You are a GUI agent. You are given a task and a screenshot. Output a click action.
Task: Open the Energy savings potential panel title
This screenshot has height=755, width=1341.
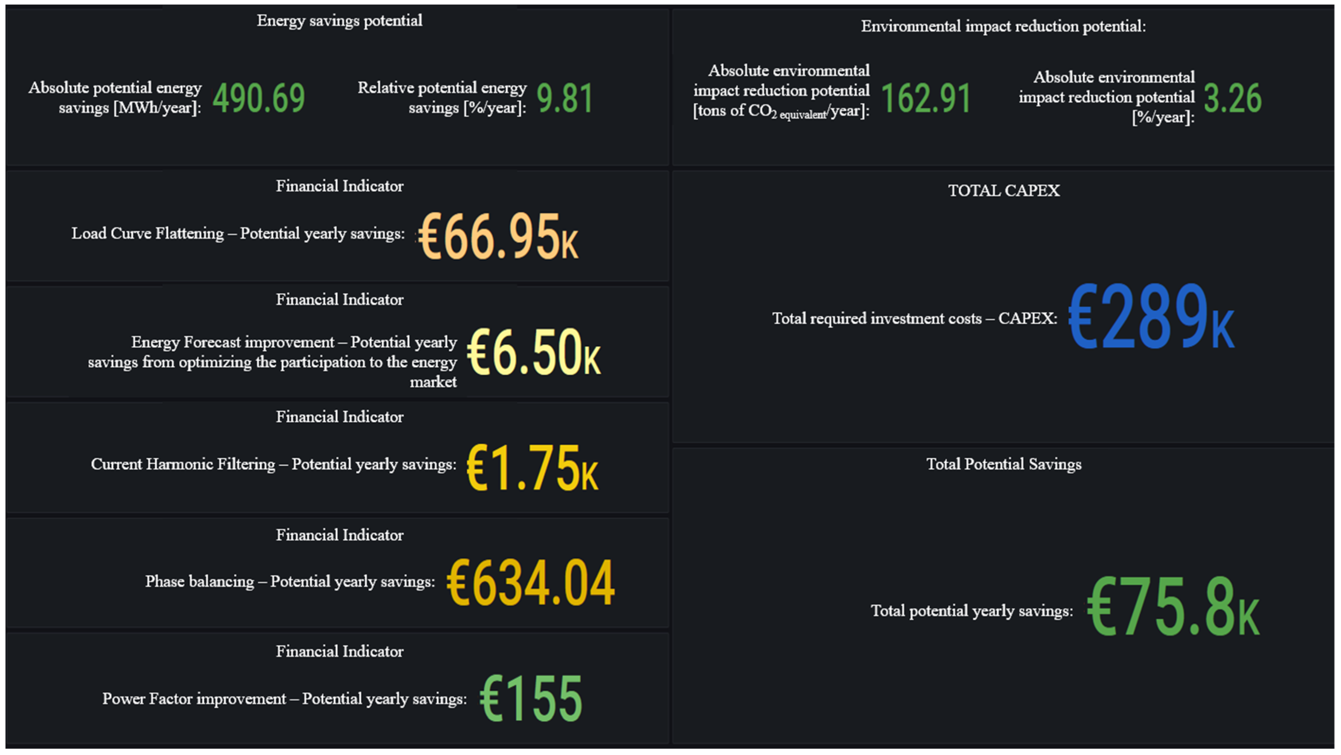point(339,21)
